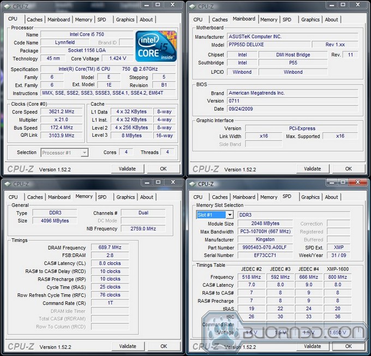Open Graphics tab in Mainboard window

[x=310, y=20]
